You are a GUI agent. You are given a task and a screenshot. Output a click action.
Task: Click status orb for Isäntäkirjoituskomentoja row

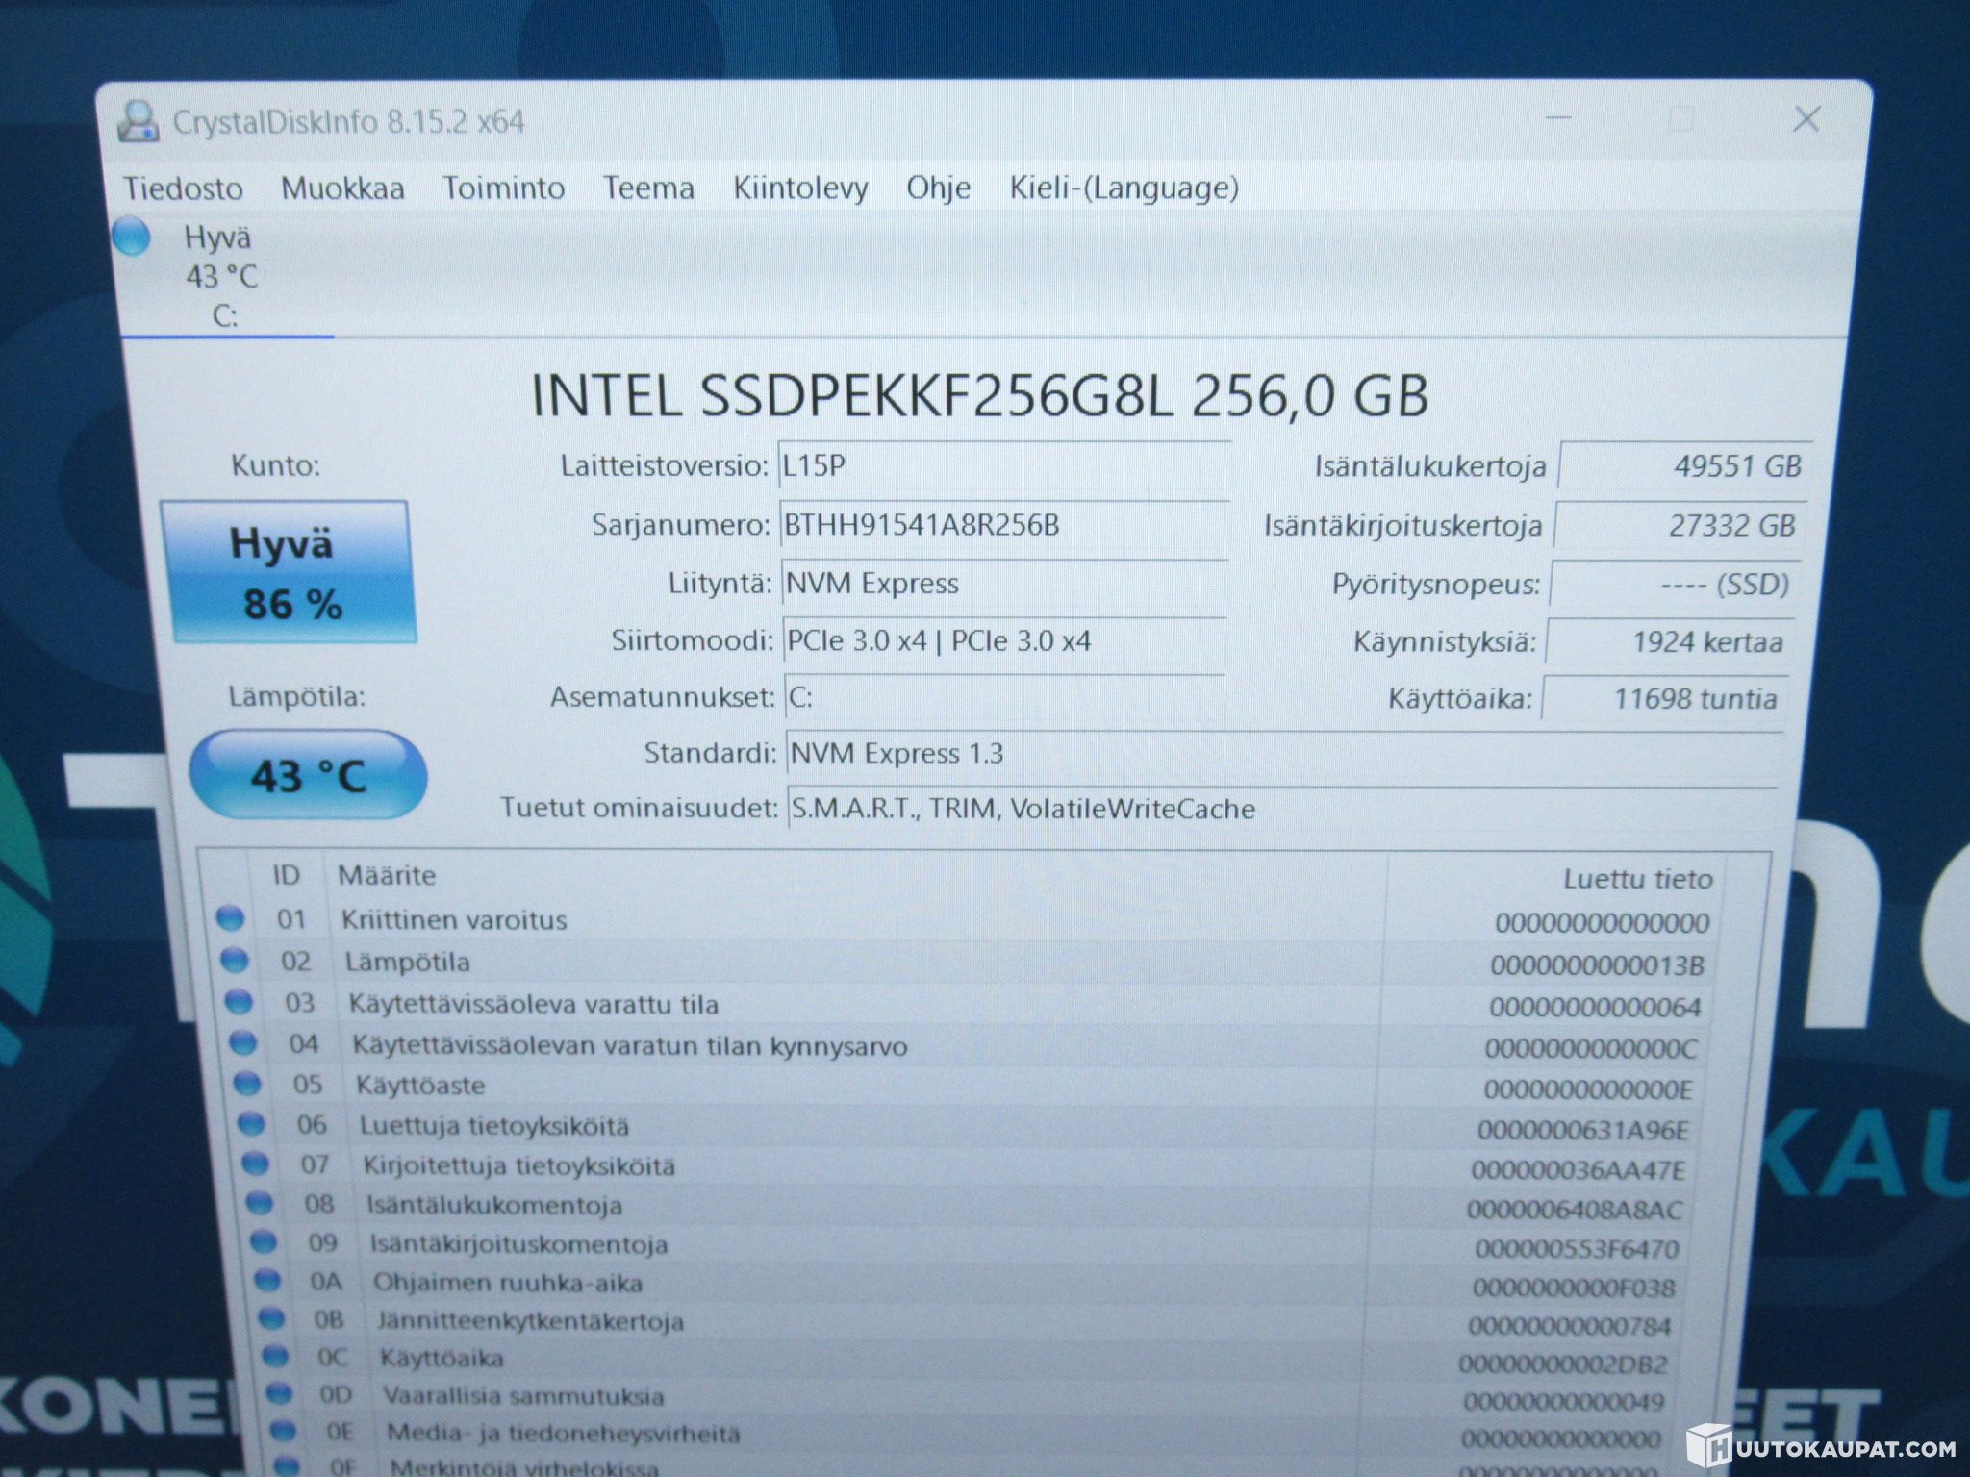[263, 1242]
